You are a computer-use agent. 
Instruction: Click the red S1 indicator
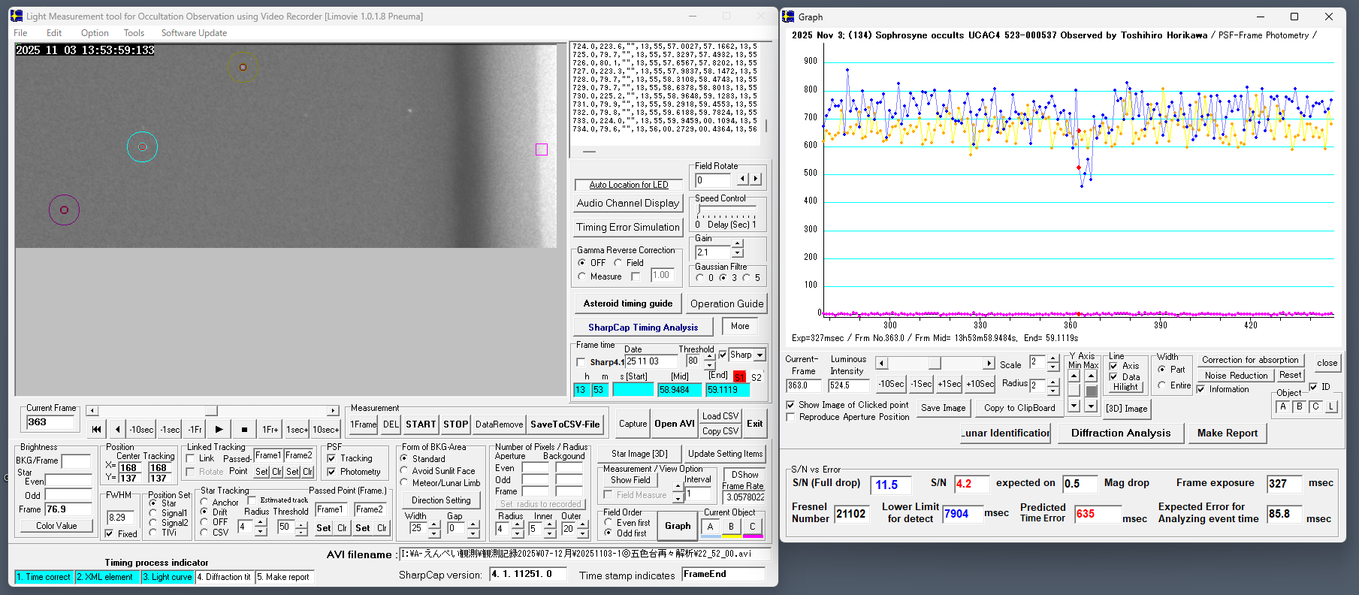pyautogui.click(x=739, y=377)
